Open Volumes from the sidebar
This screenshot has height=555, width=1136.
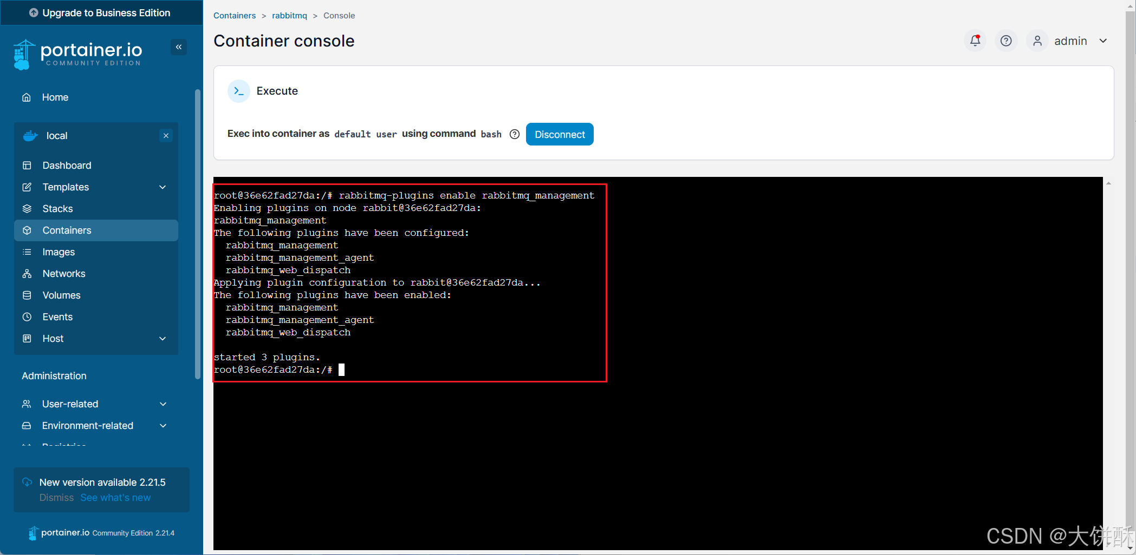[96, 295]
